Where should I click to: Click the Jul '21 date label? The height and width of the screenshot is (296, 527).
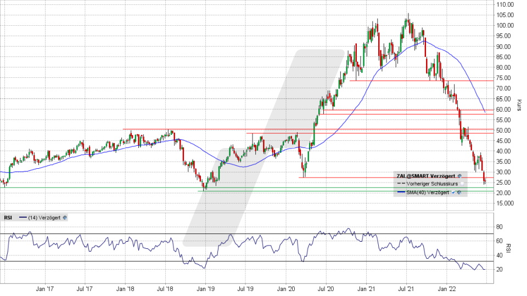point(406,289)
